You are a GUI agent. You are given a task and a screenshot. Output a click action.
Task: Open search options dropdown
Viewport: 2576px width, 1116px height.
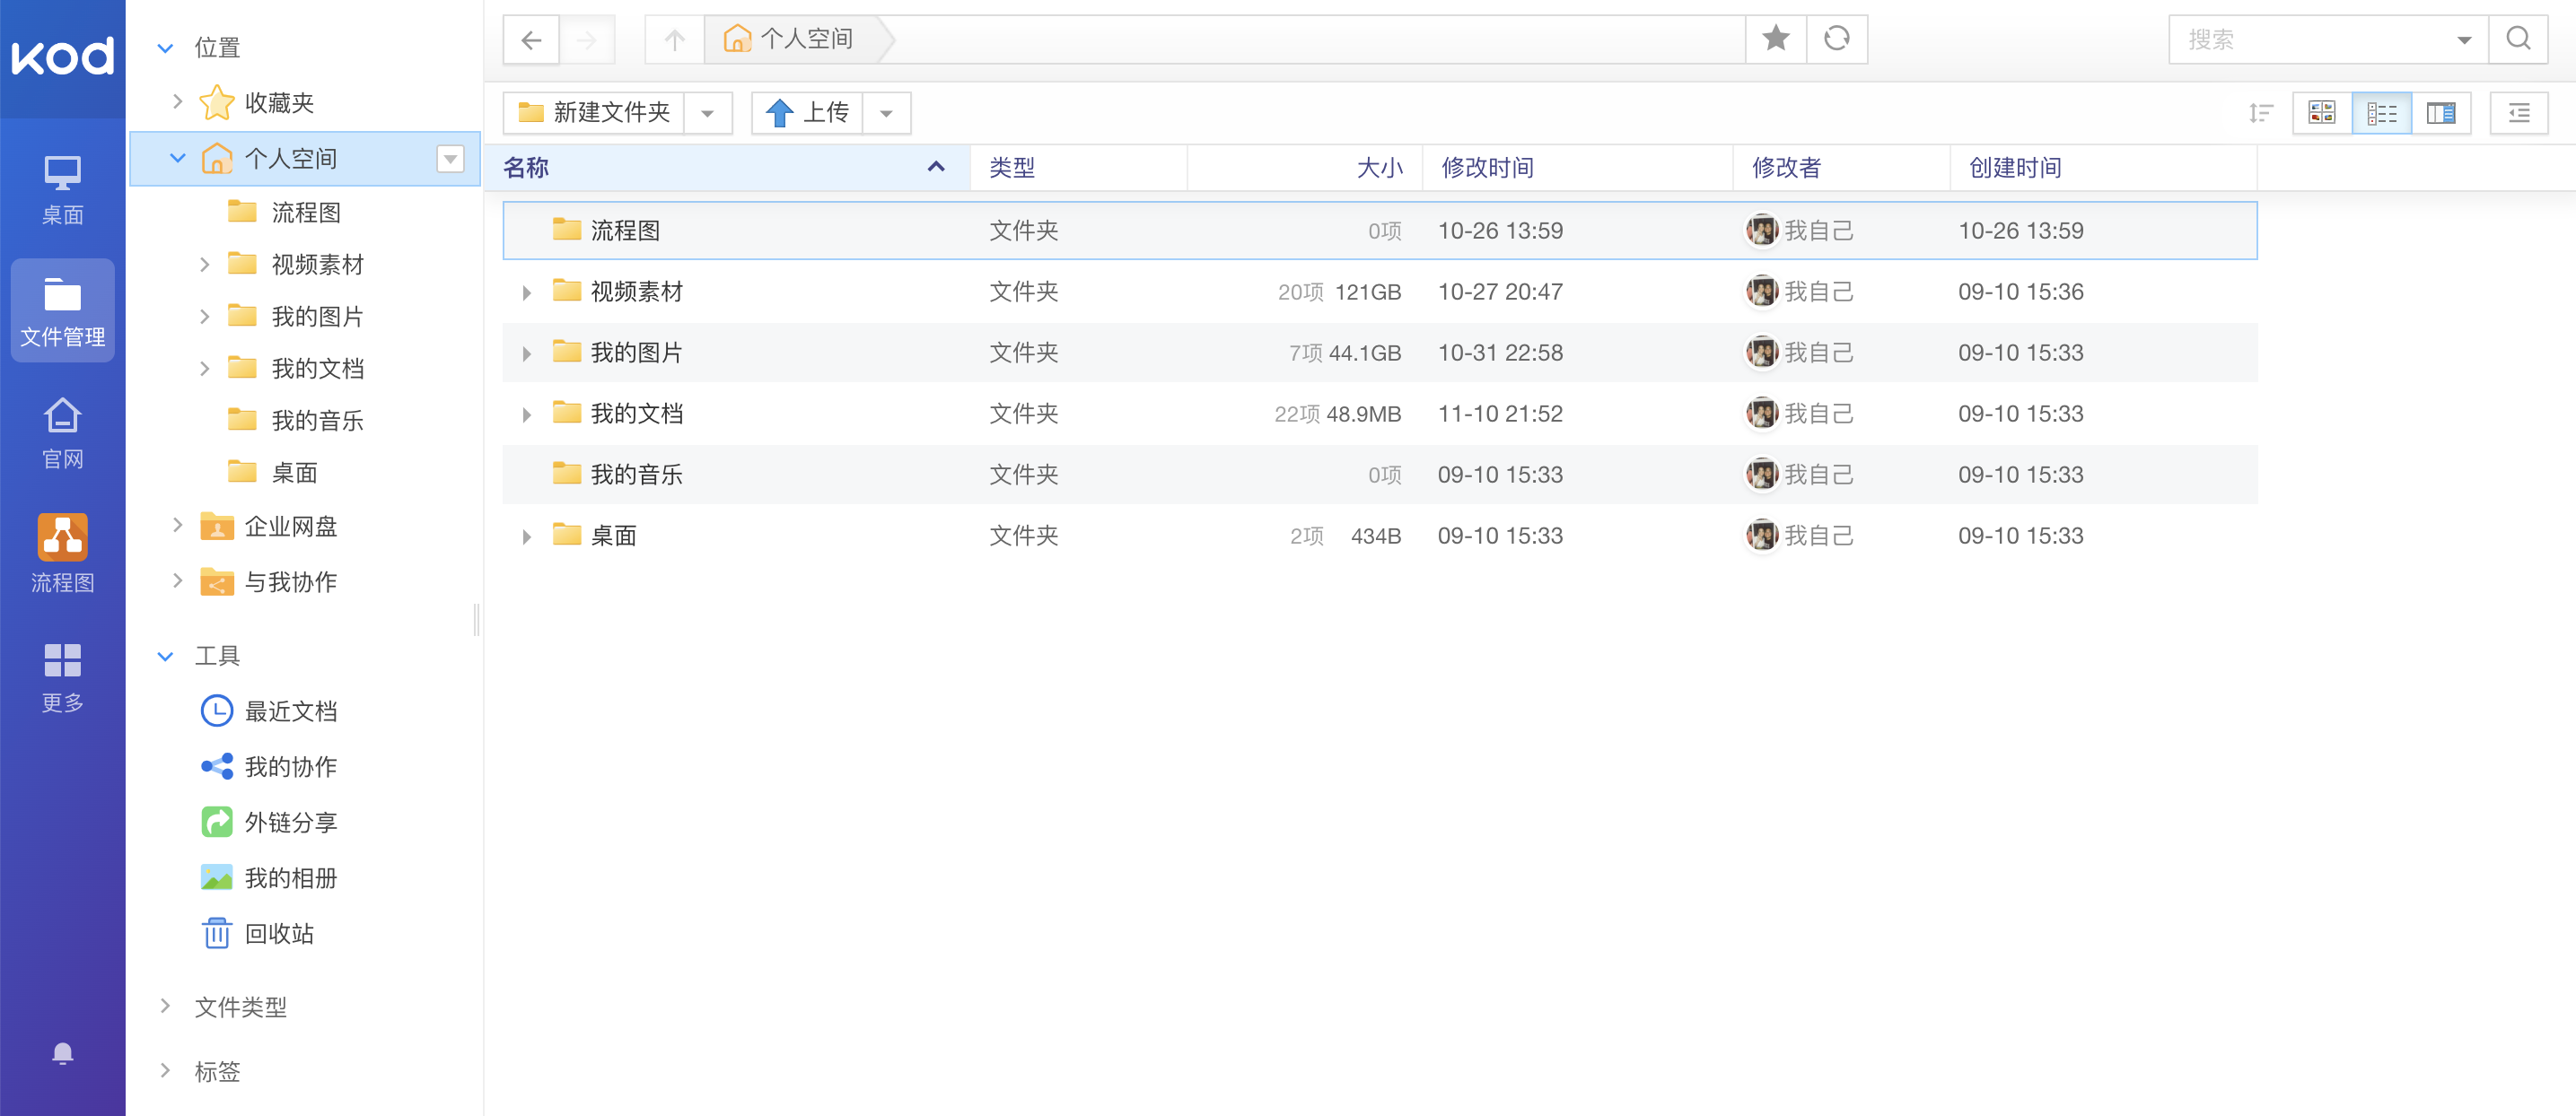tap(2464, 40)
